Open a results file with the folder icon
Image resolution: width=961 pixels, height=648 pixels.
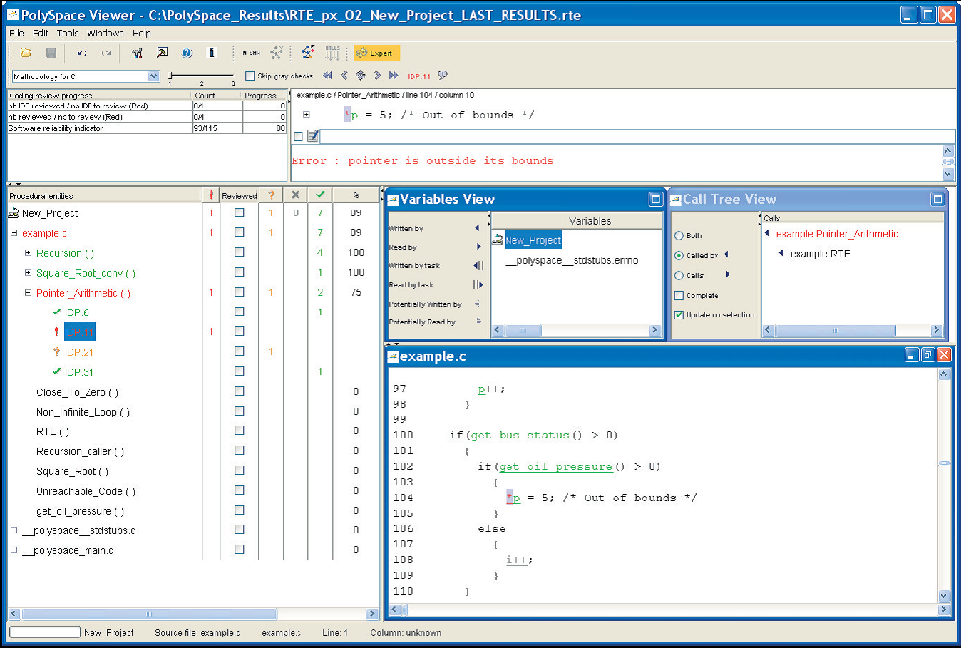tap(26, 53)
